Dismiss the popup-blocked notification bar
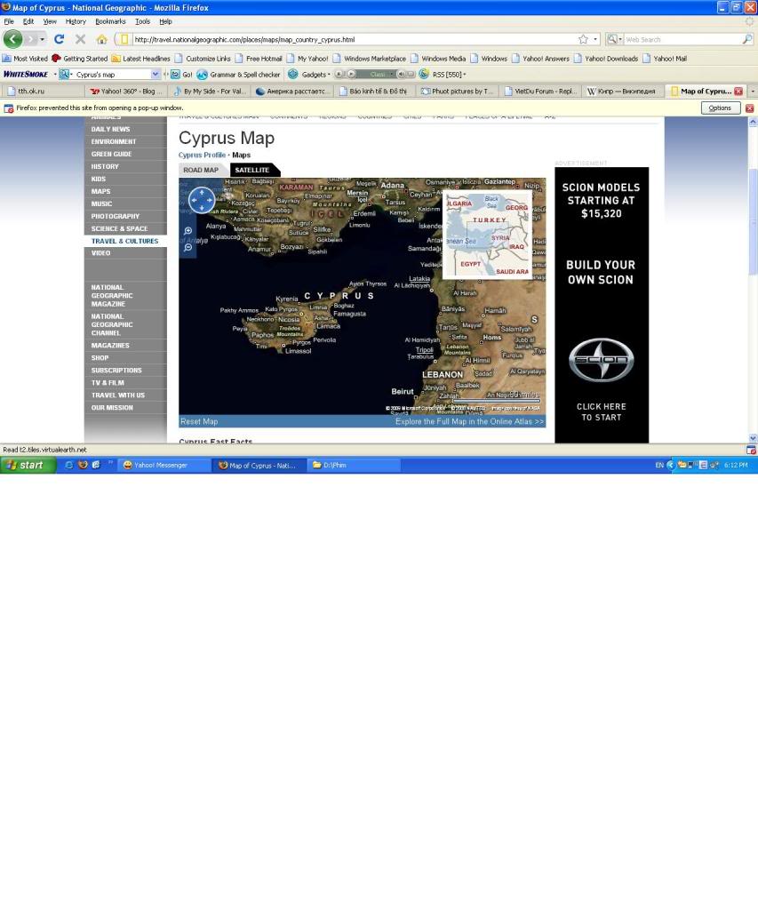This screenshot has width=758, height=910. coord(749,108)
